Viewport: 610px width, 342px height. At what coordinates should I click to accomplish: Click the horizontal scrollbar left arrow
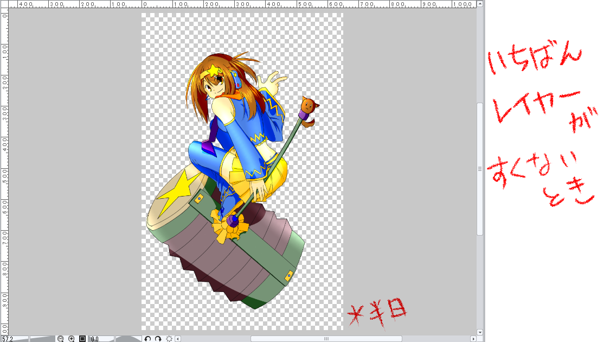point(178,339)
